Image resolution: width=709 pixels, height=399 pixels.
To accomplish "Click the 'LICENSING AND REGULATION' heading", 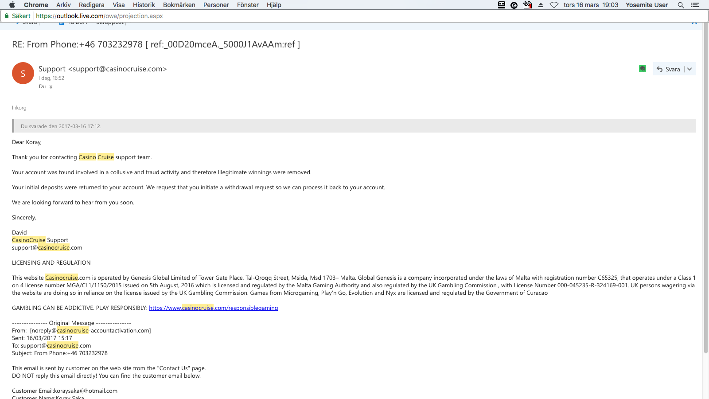I will 51,262.
